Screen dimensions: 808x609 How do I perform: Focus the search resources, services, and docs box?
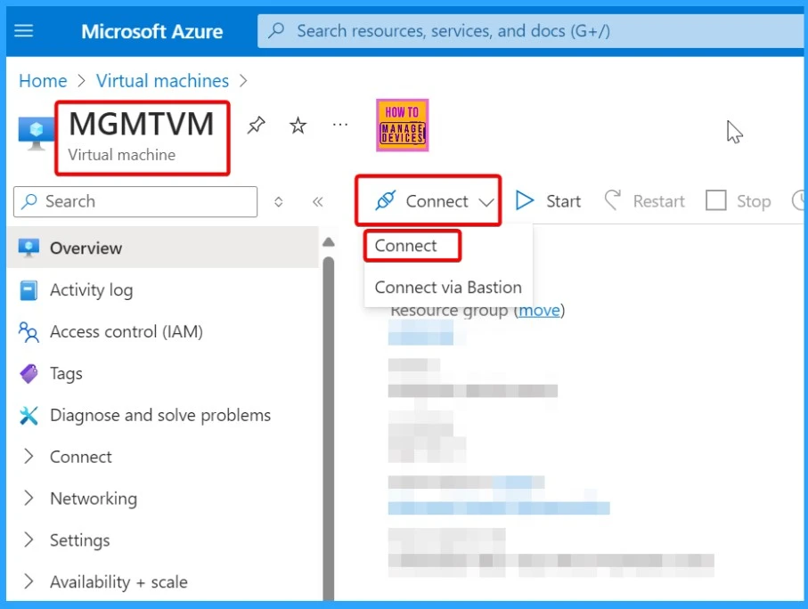[530, 31]
